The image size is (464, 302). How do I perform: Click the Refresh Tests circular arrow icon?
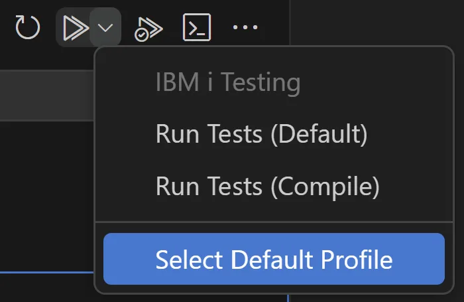[x=28, y=27]
